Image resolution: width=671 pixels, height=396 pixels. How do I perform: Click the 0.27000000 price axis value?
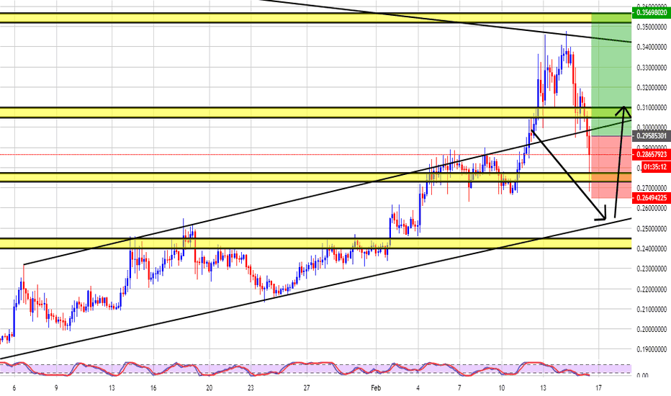(x=652, y=188)
